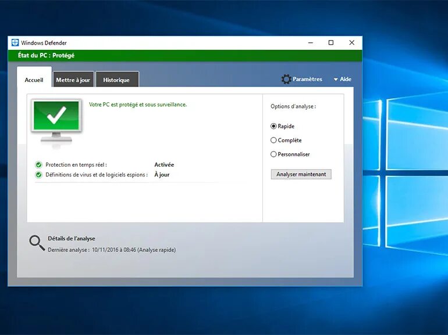The image size is (448, 335).
Task: Click the green check beside Définitions de virus
Action: coord(38,175)
